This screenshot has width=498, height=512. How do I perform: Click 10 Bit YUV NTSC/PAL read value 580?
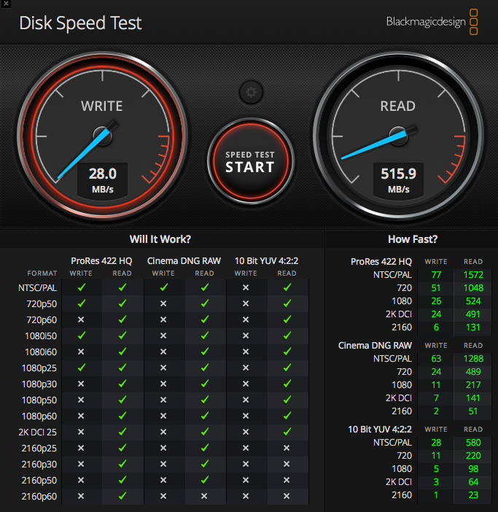click(x=473, y=443)
